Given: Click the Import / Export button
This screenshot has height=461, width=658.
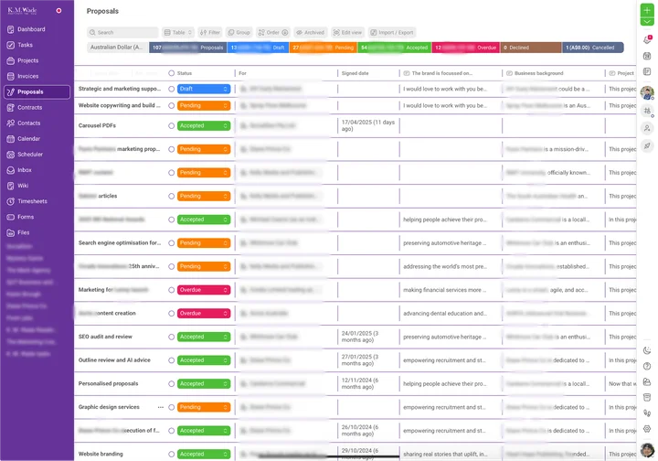Looking at the screenshot, I should coord(392,32).
